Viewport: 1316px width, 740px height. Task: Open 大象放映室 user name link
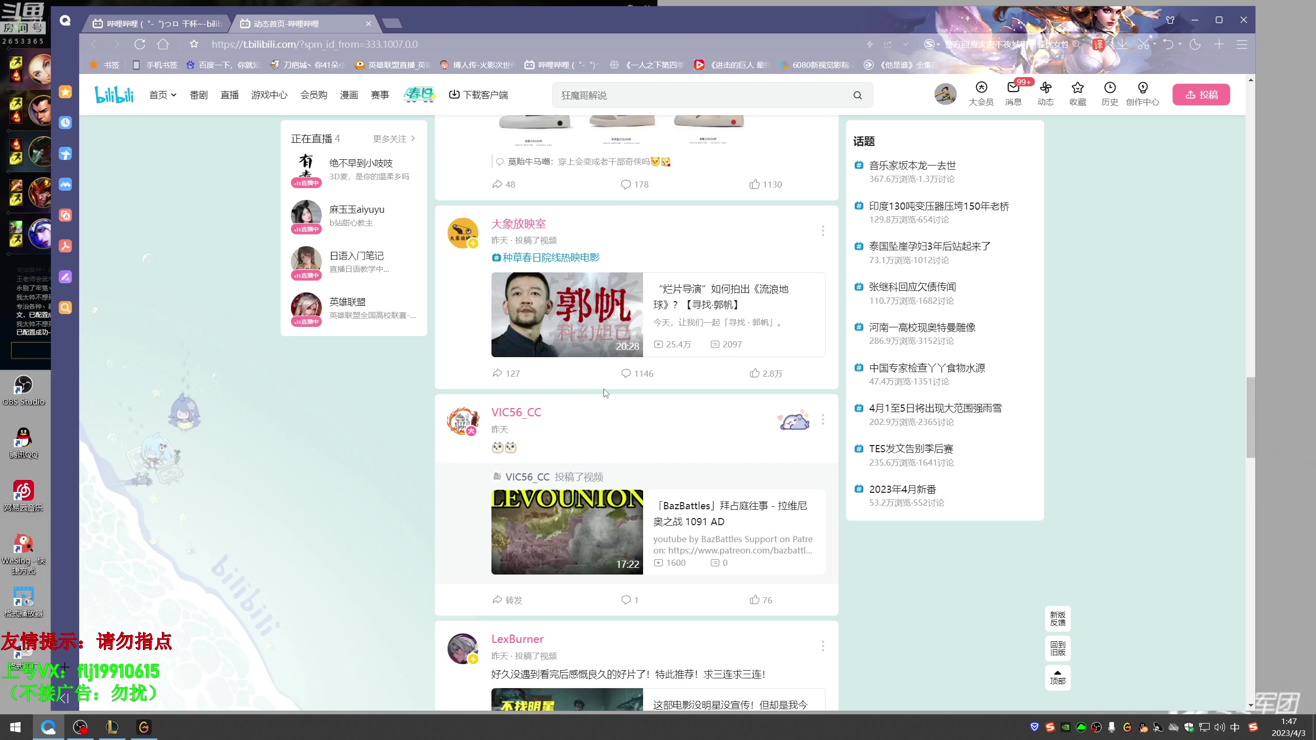[x=518, y=224]
